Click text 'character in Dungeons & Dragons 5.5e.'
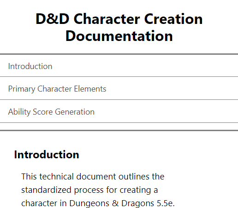 coord(98,203)
